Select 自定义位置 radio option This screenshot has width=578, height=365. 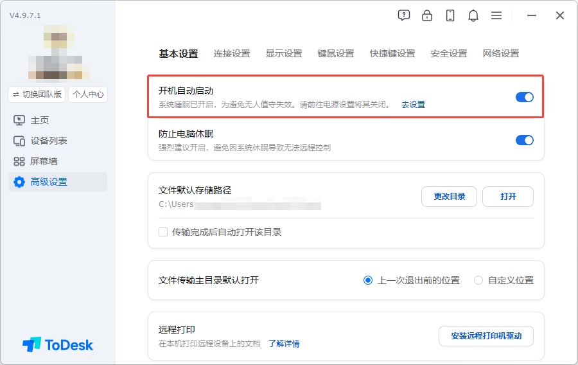478,280
